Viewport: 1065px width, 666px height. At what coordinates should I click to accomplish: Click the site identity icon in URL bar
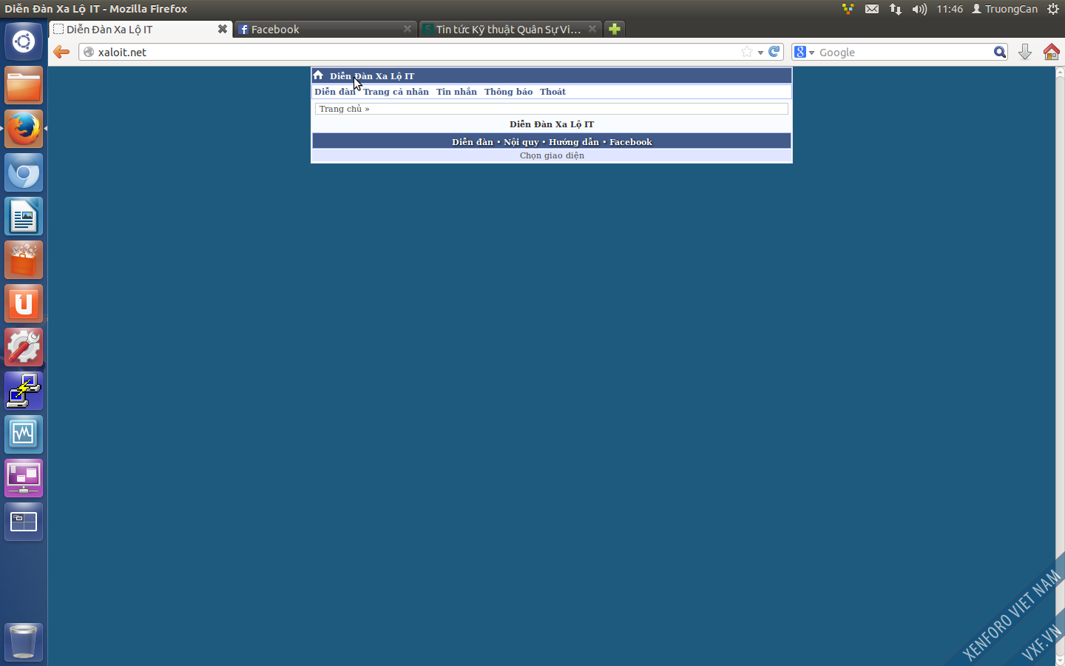89,52
